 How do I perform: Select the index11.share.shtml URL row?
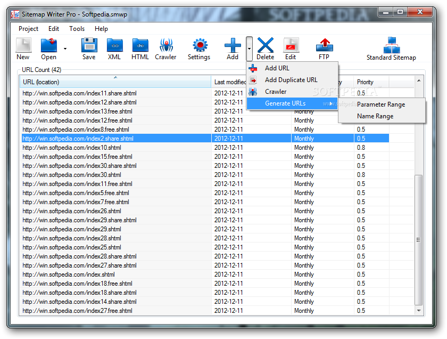[205, 93]
